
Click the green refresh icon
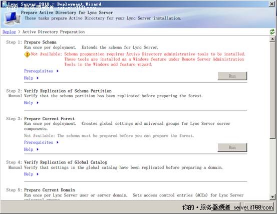click(x=272, y=32)
